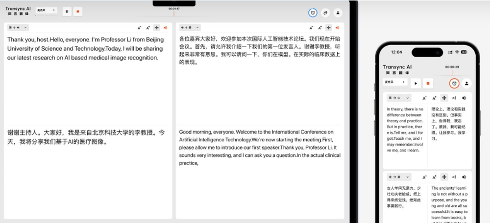490x223 pixels.
Task: Click the link icon beside the tablet profile
Action: pos(325,13)
